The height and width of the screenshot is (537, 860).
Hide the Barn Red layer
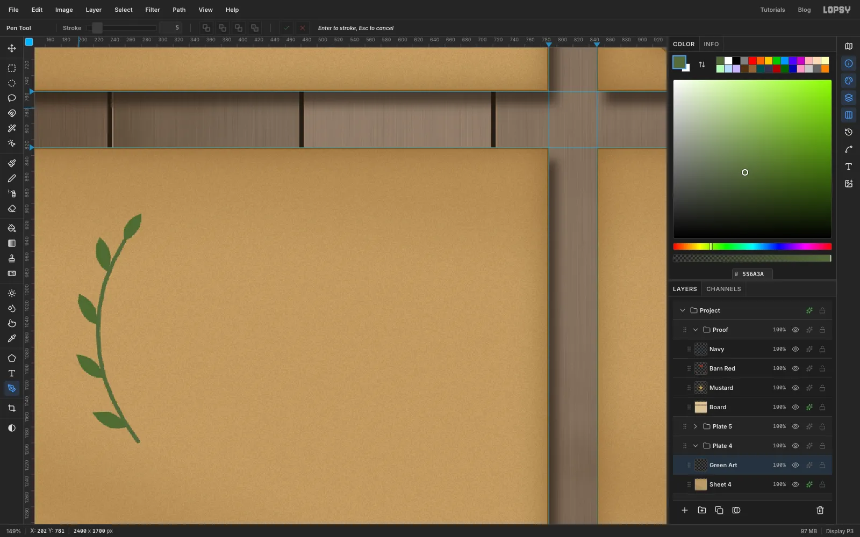[795, 368]
